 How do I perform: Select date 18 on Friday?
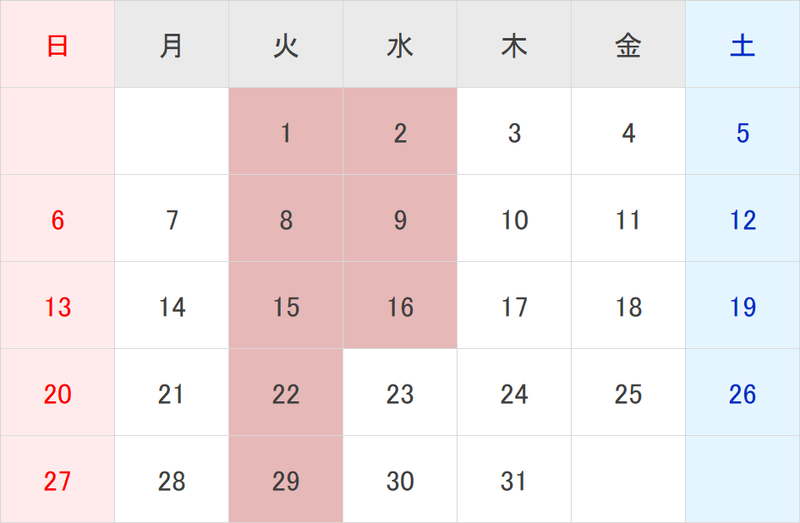[x=628, y=306]
